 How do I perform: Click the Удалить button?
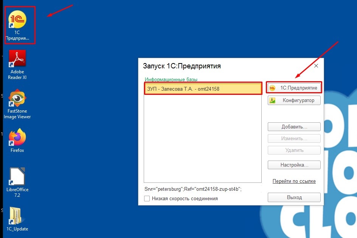[294, 150]
